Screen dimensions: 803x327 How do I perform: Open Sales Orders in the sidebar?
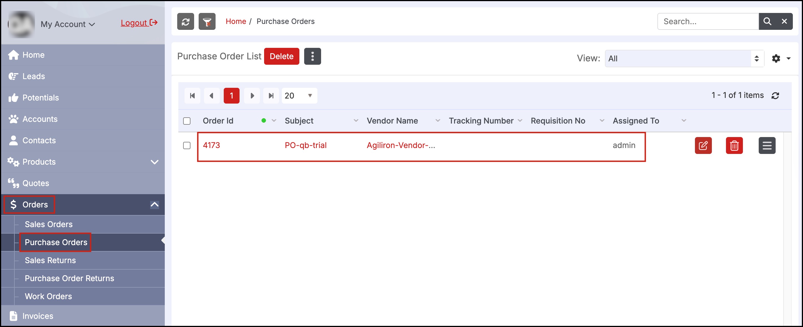[49, 224]
